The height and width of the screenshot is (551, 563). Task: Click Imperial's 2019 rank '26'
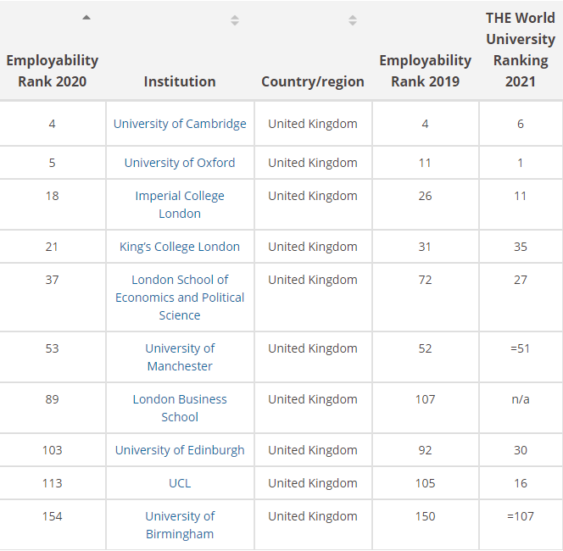click(x=425, y=196)
